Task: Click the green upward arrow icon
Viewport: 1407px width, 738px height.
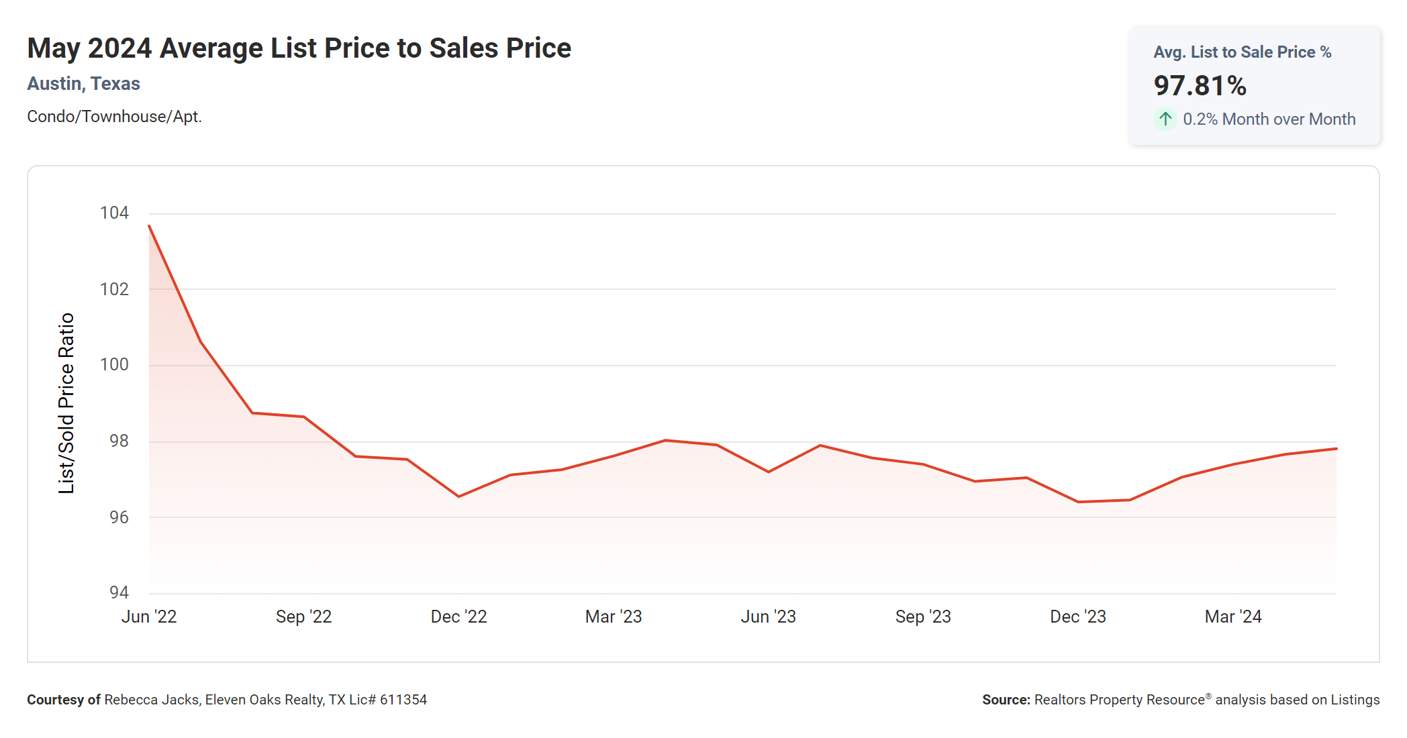Action: click(1165, 119)
